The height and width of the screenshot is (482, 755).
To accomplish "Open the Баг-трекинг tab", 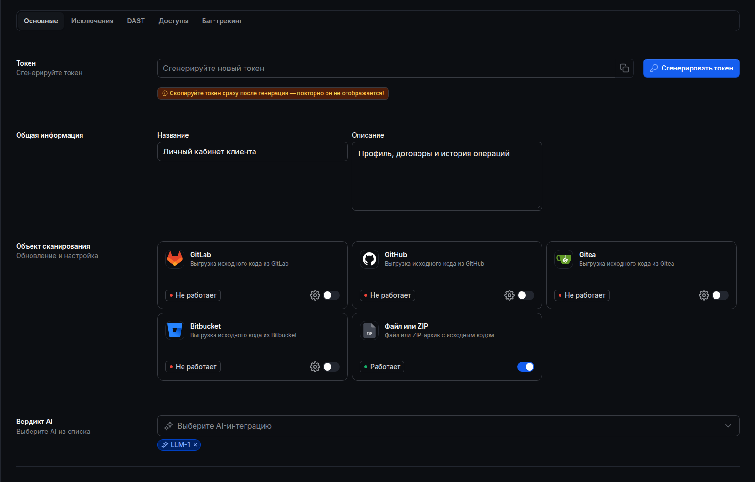I will click(222, 21).
